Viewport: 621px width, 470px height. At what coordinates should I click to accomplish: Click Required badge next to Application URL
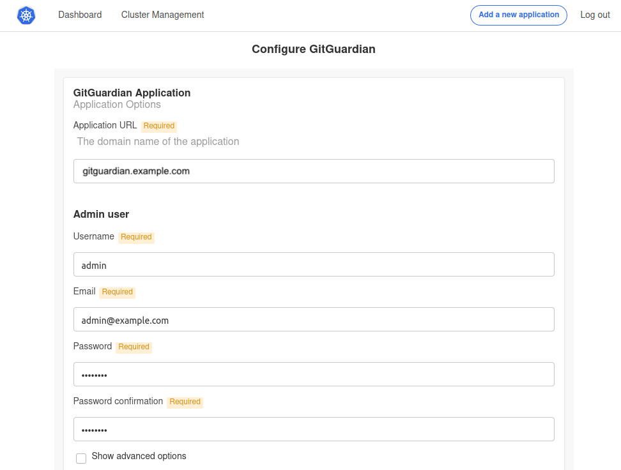[159, 126]
